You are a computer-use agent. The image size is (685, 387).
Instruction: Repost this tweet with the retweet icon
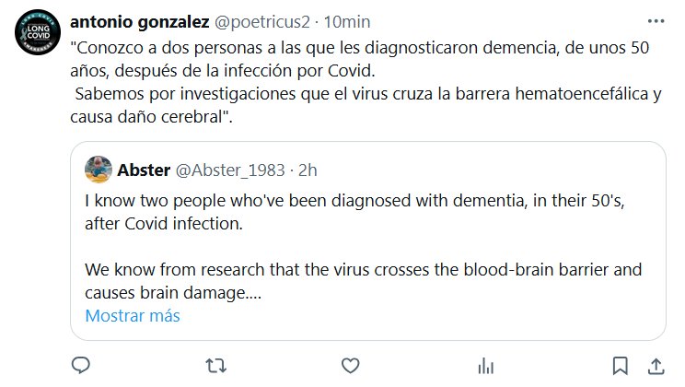coord(215,366)
